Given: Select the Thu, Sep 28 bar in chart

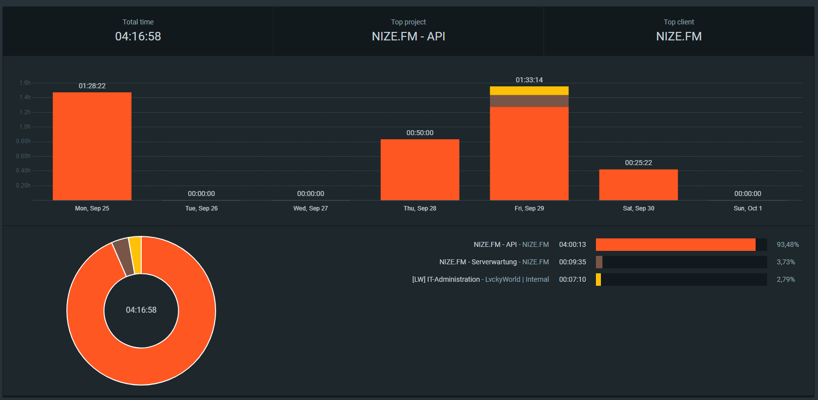Looking at the screenshot, I should point(420,170).
